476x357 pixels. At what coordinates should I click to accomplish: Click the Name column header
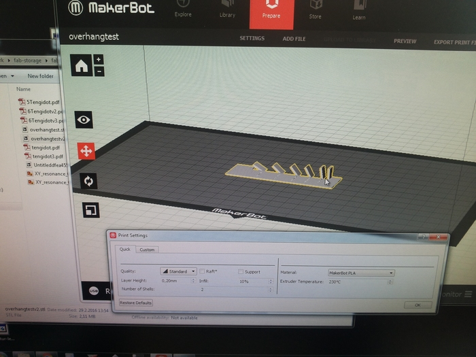tap(23, 89)
